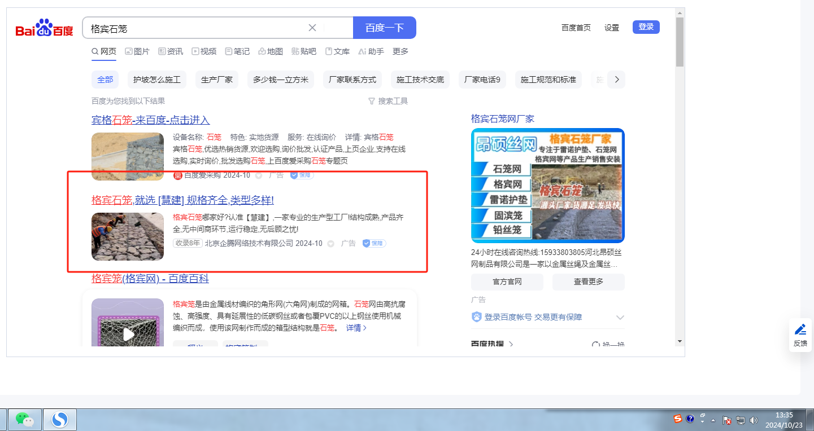This screenshot has height=431, width=814.
Task: Open the 格宾笼(格宾网) - 百度百科 link
Action: click(150, 279)
